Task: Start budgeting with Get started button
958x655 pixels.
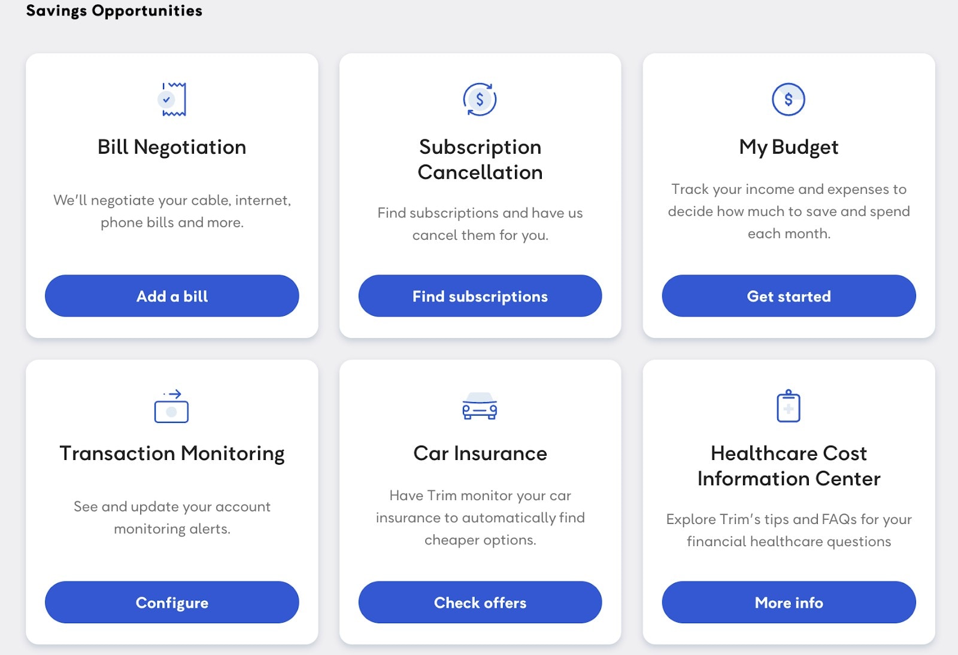Action: pos(789,296)
